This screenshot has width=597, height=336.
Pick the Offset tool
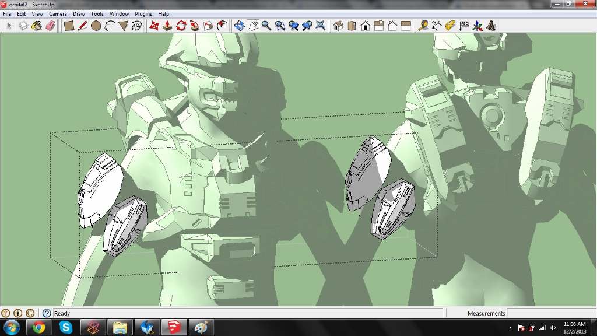click(222, 26)
